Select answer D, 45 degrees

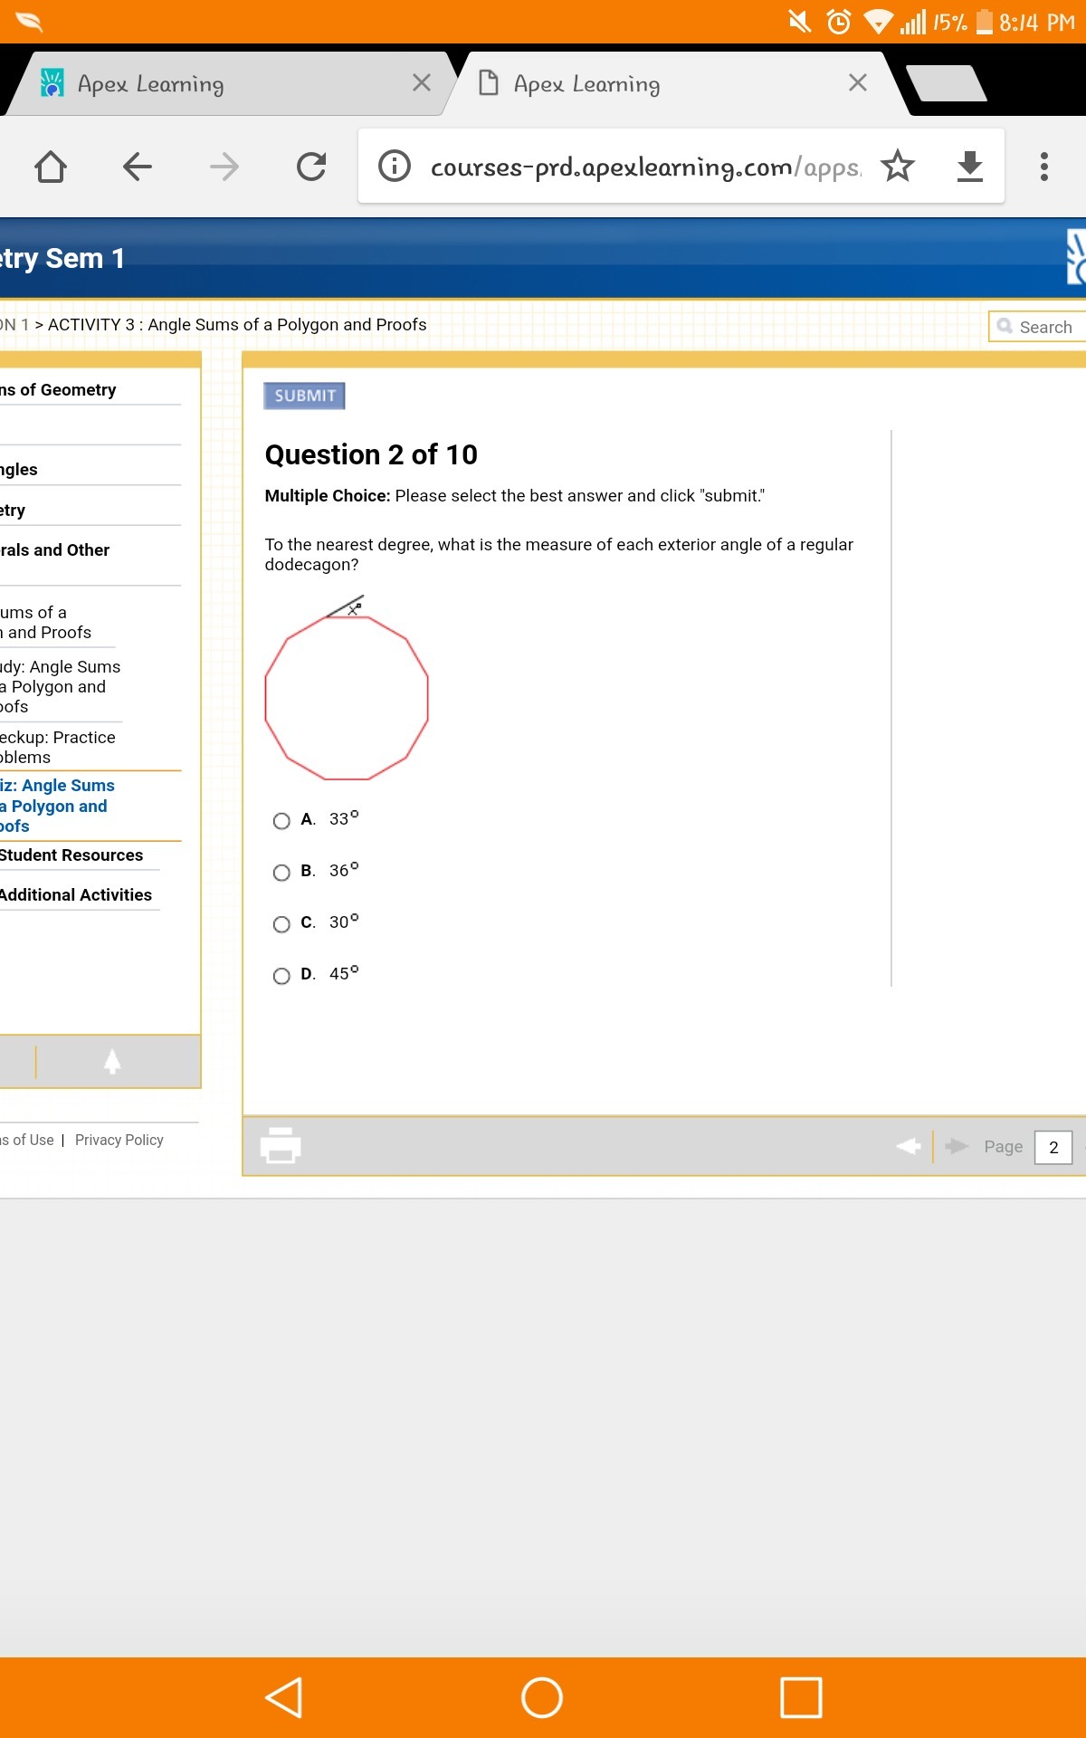281,976
